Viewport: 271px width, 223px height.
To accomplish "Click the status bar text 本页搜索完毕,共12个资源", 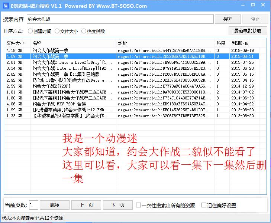I will [x=38, y=218].
